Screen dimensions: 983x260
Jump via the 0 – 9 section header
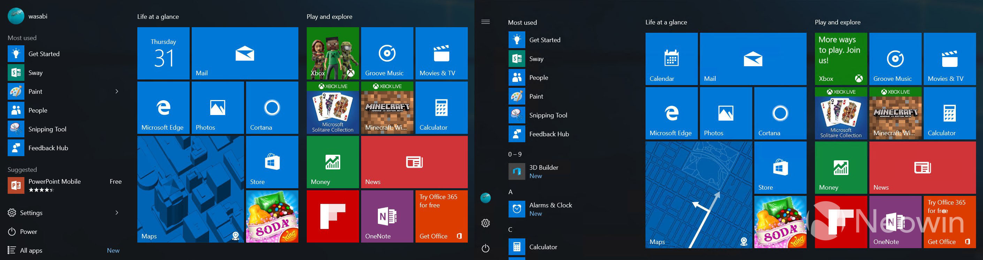click(x=515, y=154)
